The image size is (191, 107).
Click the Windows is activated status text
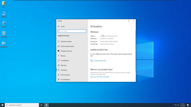click(x=107, y=38)
